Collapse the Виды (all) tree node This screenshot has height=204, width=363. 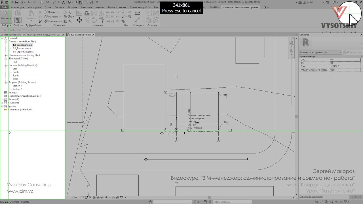tap(2, 38)
